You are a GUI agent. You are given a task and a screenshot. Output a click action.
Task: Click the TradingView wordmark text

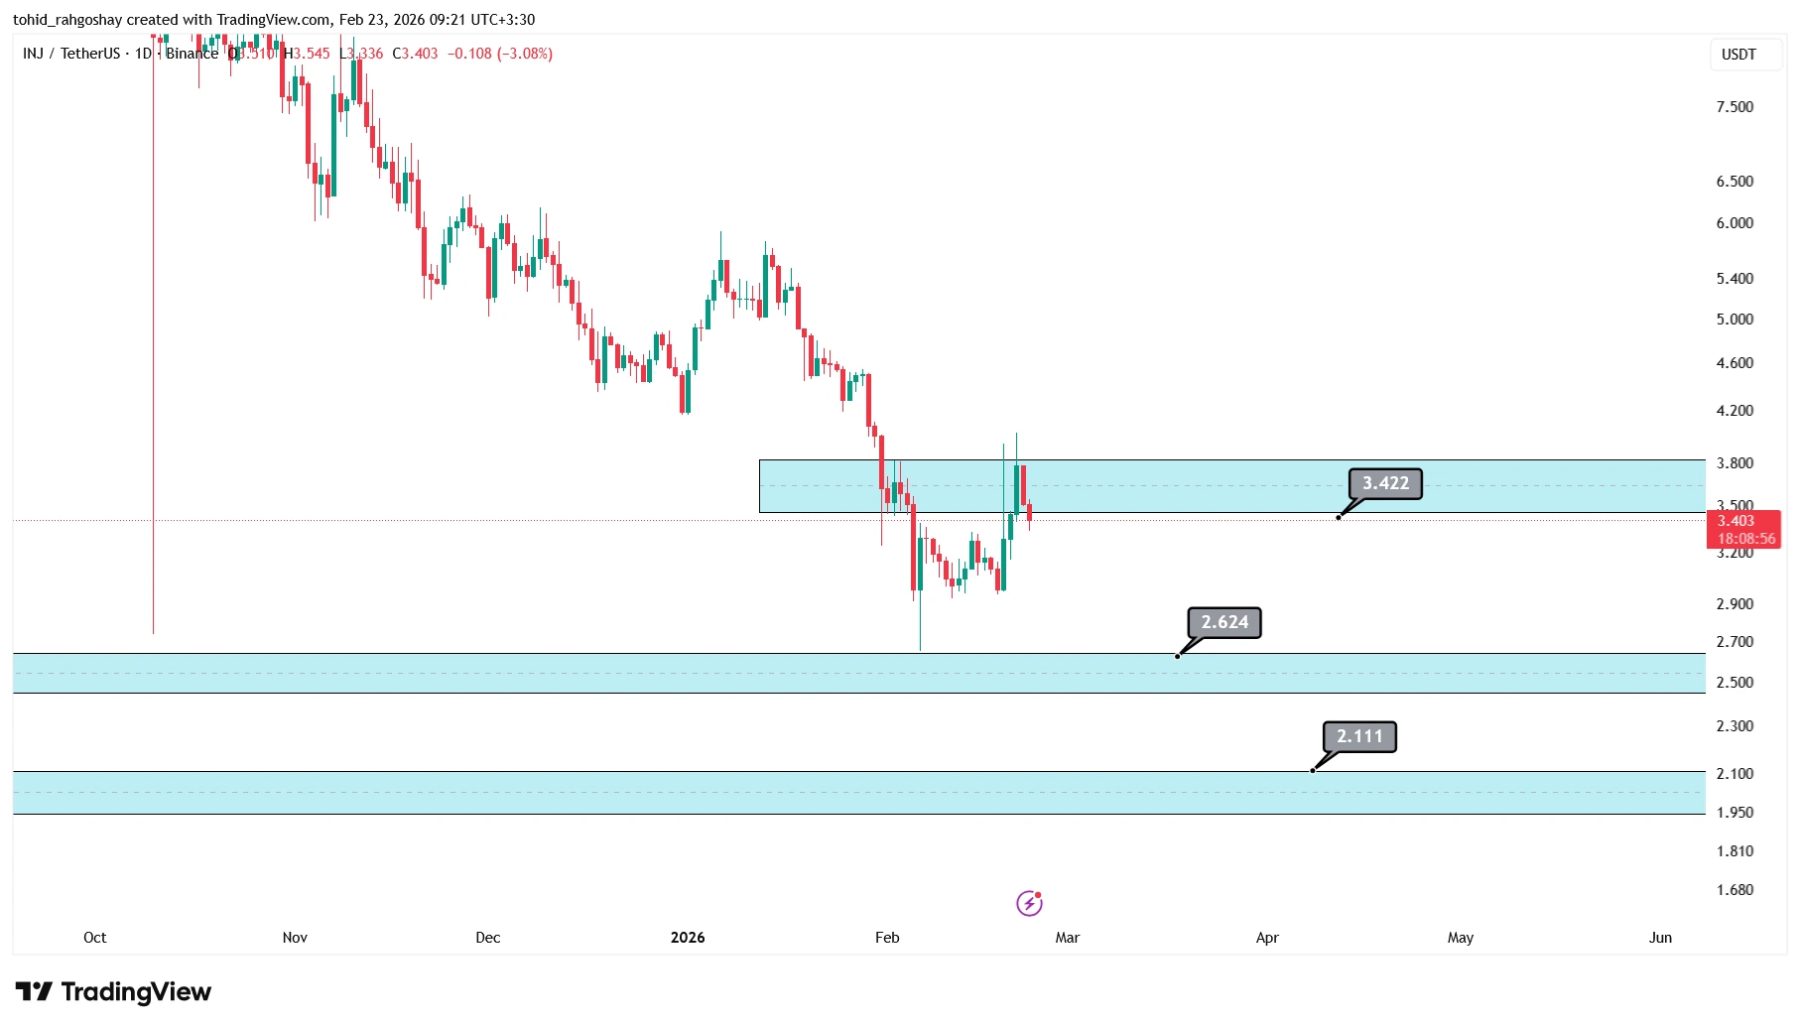(136, 991)
